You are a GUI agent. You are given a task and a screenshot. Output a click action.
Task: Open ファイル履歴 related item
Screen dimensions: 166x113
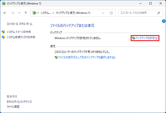13,107
